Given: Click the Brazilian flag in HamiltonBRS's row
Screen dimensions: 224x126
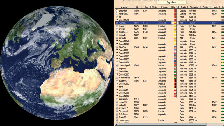Looking at the screenshot, I should click(175, 78).
